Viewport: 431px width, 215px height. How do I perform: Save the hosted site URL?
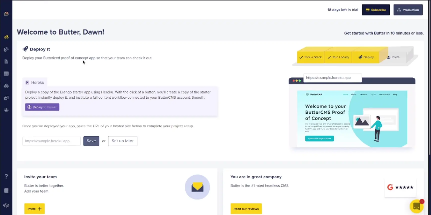(91, 141)
